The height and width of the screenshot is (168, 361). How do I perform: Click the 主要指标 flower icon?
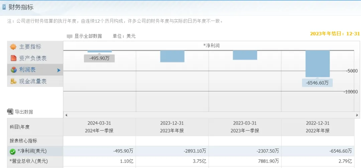[x=13, y=47]
